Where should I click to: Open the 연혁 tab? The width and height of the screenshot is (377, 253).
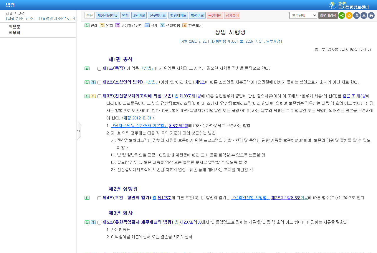[x=125, y=16]
